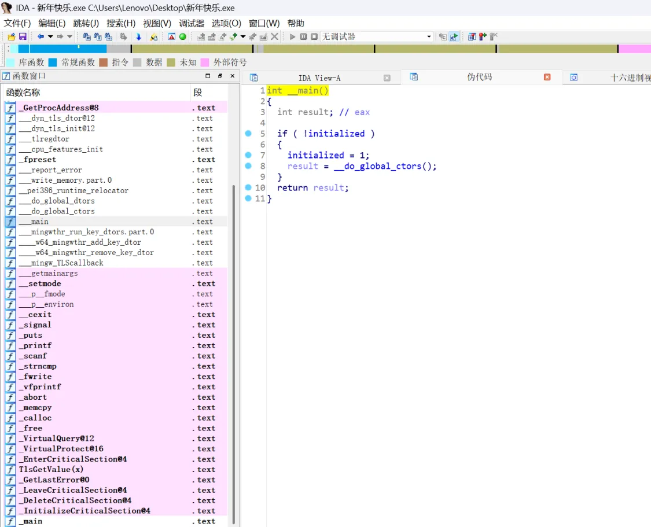Click the 库函数 legend color swatch

click(x=11, y=62)
